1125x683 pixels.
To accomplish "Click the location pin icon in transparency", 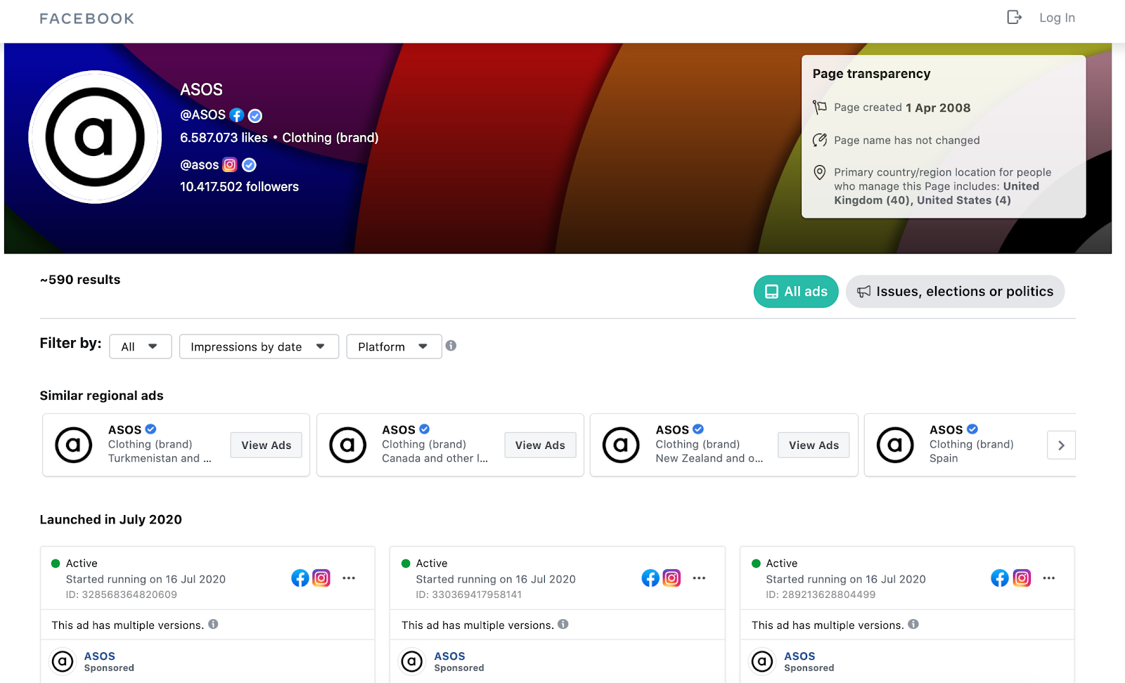I will [820, 172].
